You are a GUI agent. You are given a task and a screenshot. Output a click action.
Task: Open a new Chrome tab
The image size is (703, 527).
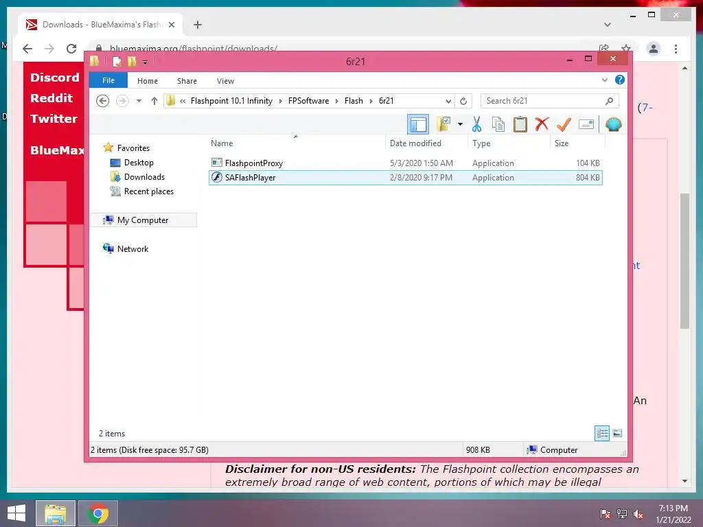tap(198, 25)
